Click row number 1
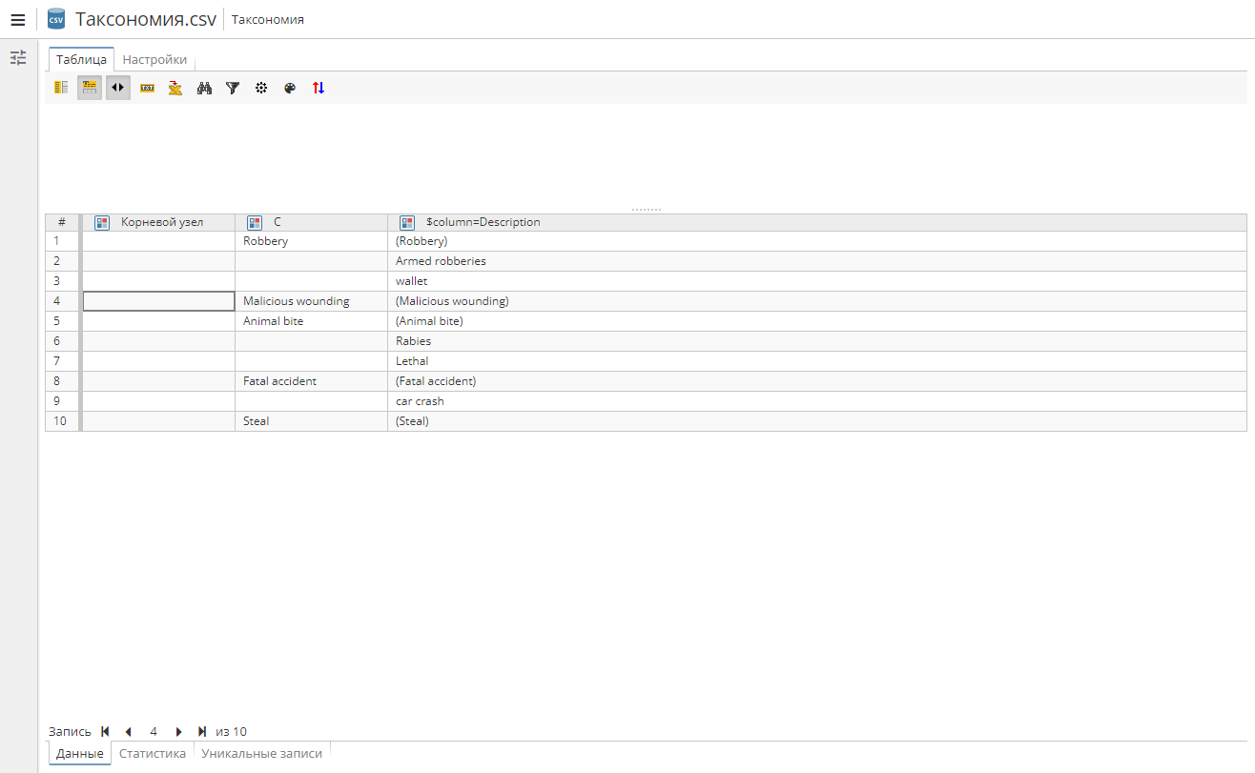1255x773 pixels. (62, 241)
